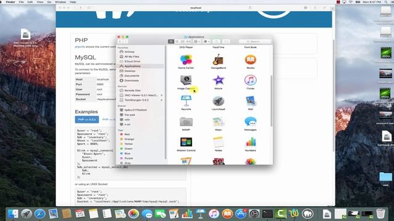Eject the TextWrangler disk image

tap(161, 100)
